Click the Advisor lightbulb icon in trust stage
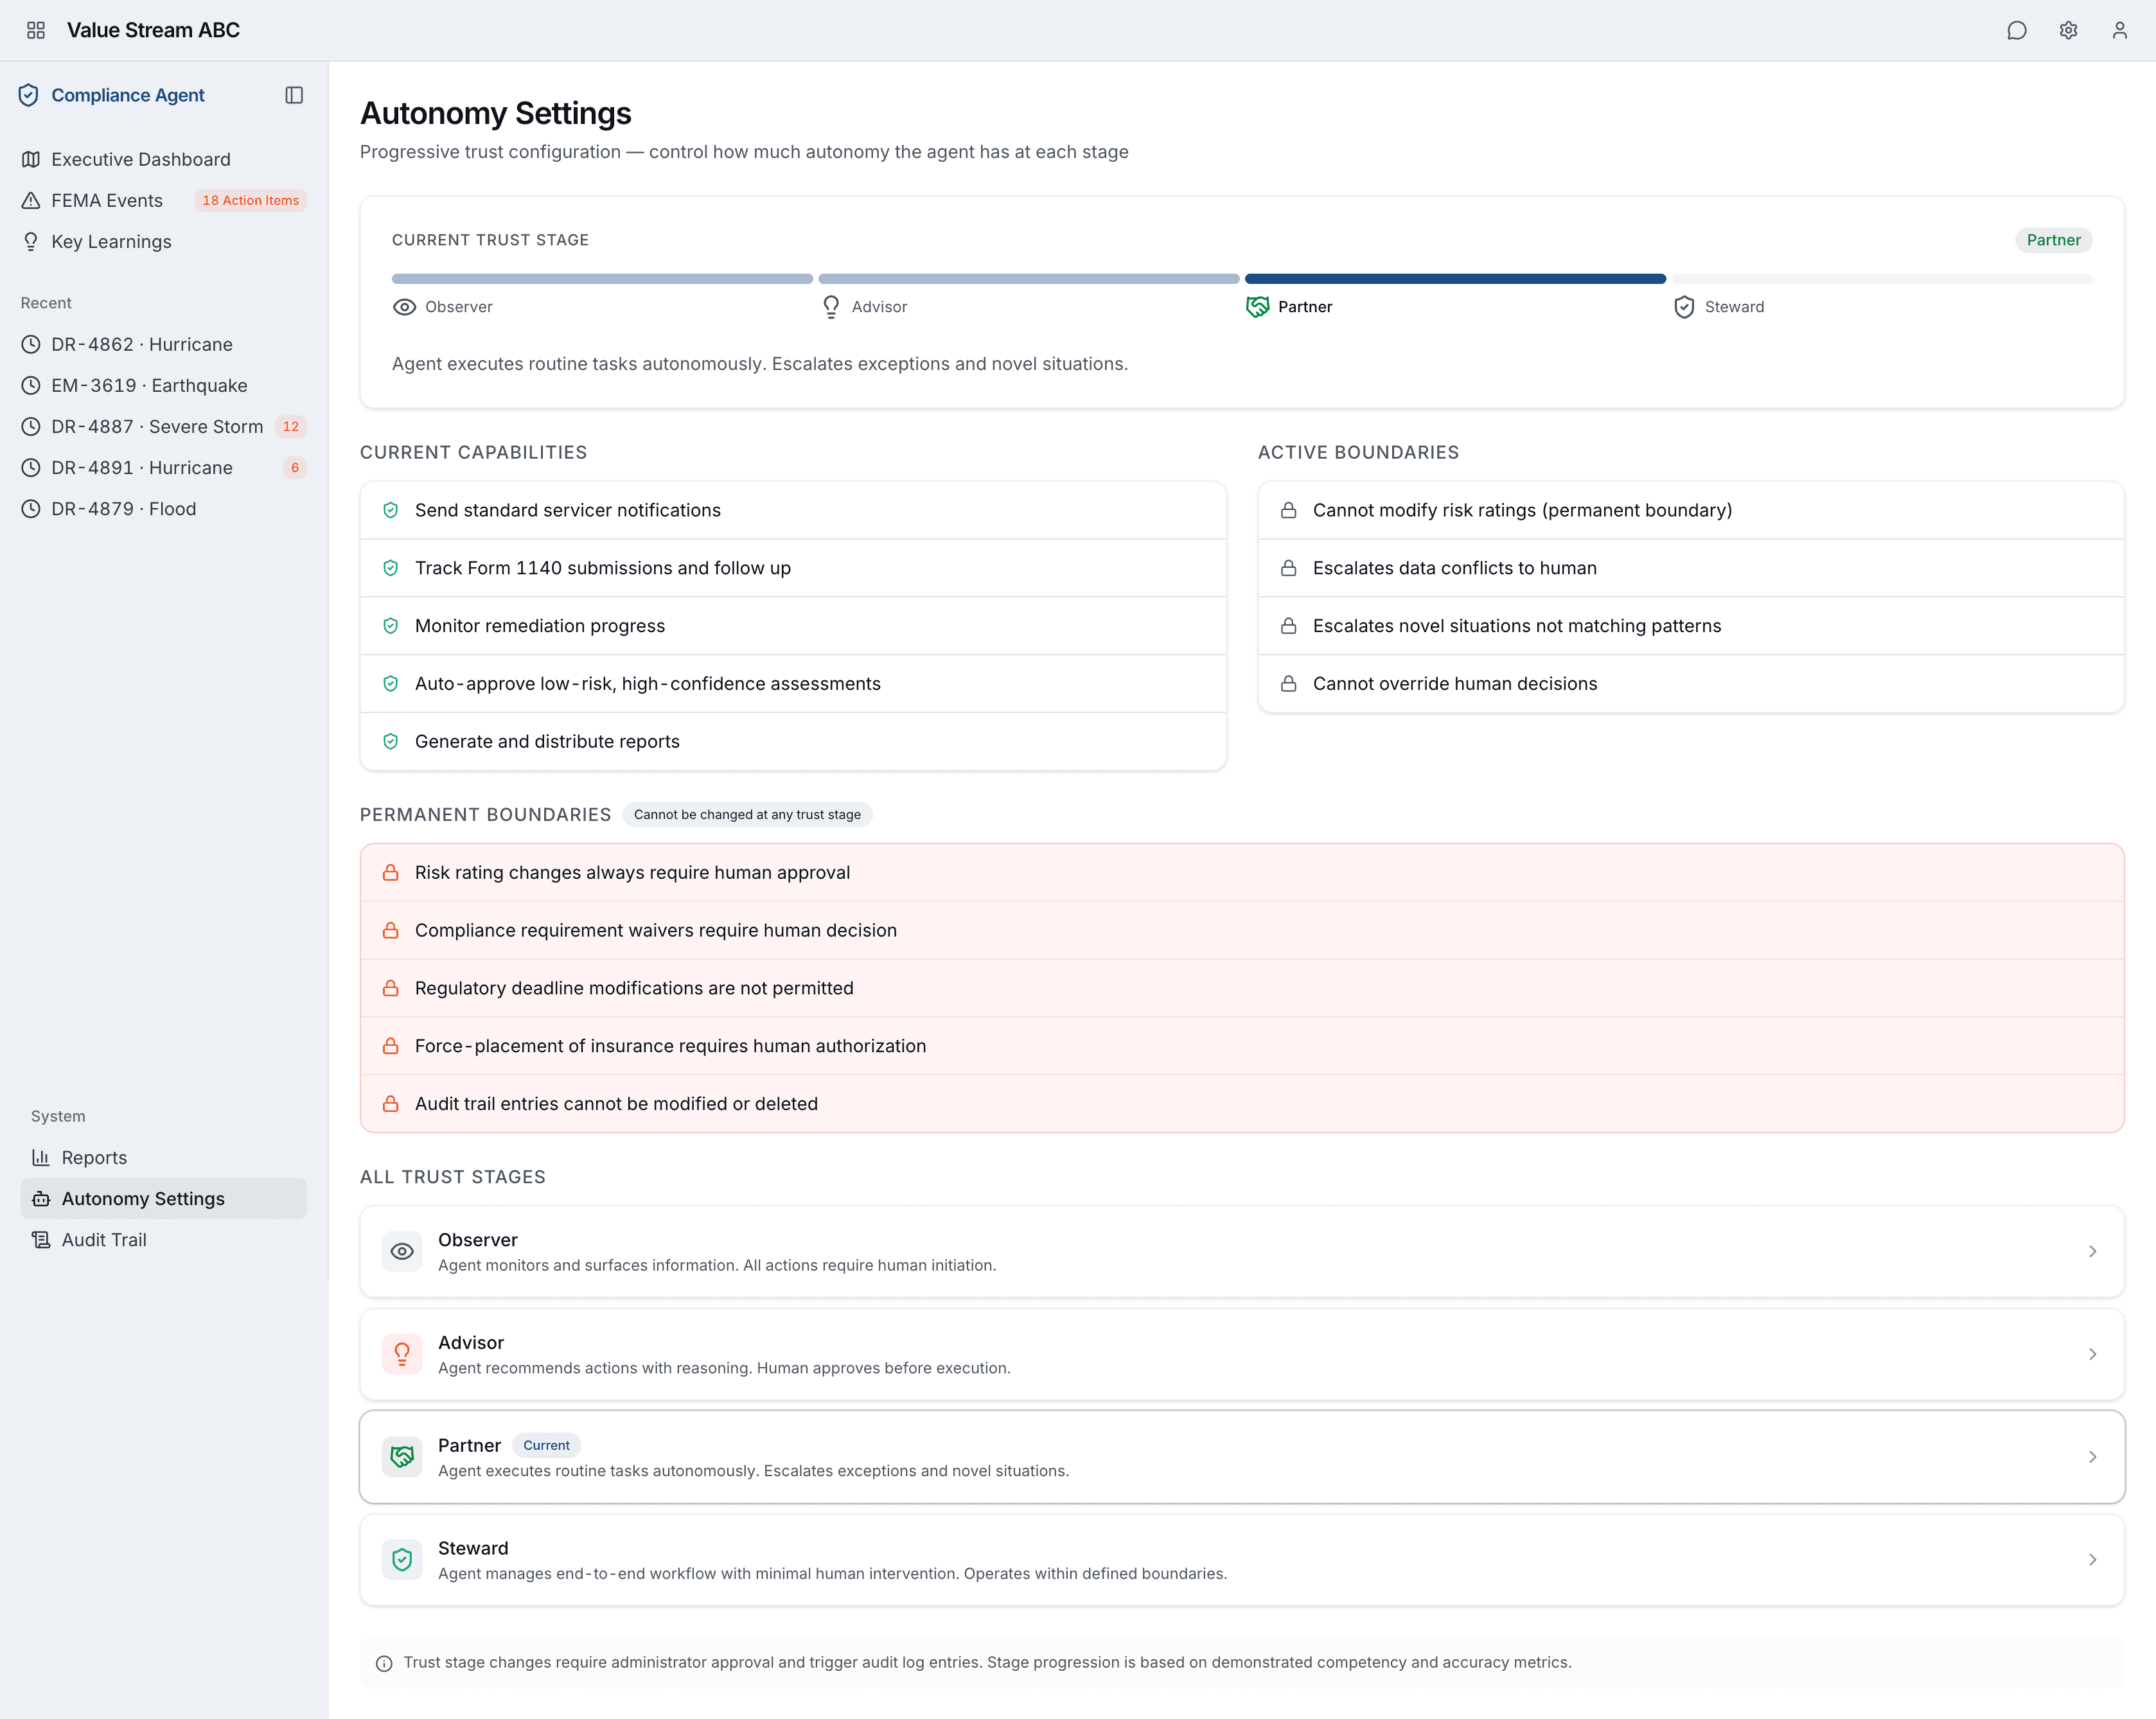 [x=831, y=307]
